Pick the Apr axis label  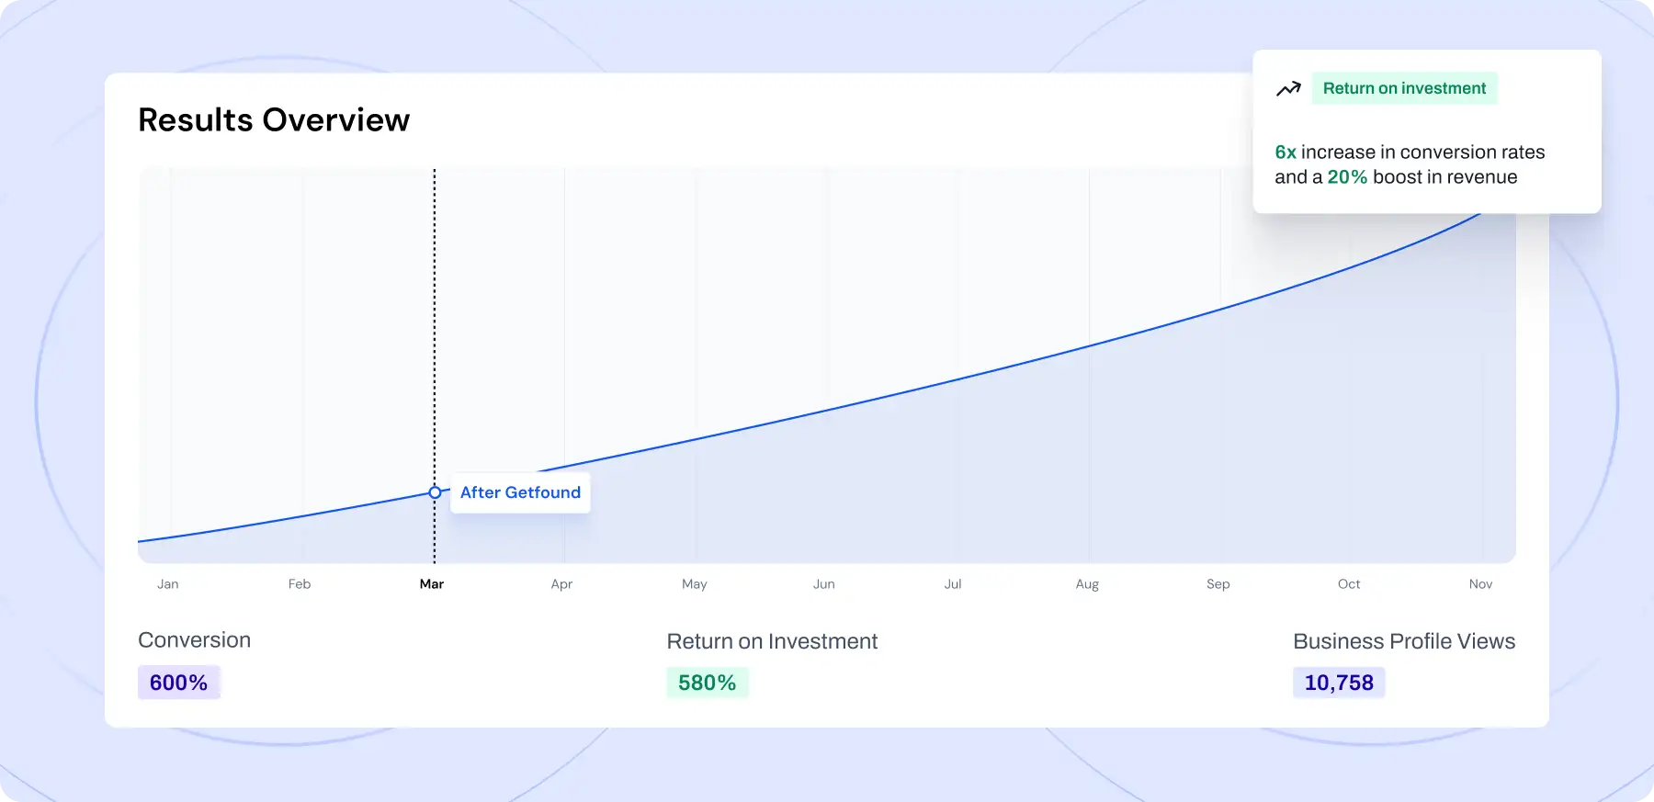[561, 584]
